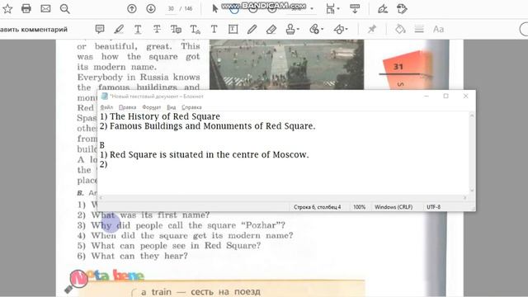528x297 pixels.
Task: Open the Правка menu in Notepad
Action: (x=127, y=107)
